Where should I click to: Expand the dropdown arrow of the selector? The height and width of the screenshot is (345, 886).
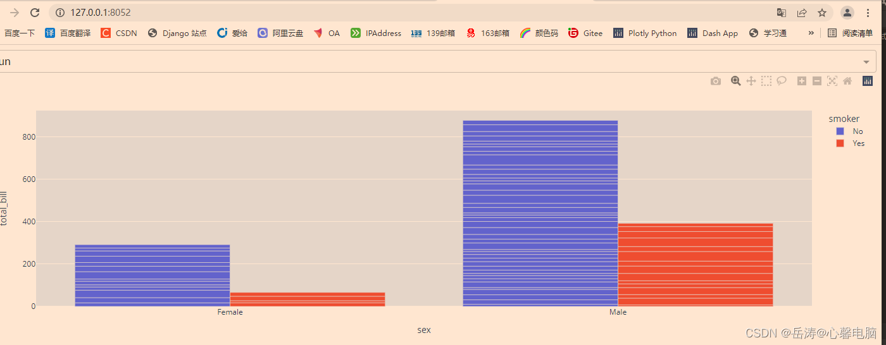coord(866,62)
